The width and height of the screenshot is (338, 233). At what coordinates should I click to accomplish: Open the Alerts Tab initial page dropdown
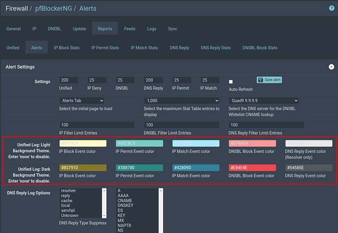[x=82, y=101]
